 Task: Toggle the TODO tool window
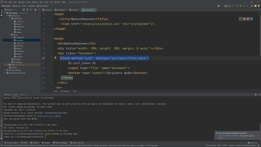pyautogui.click(x=24, y=143)
